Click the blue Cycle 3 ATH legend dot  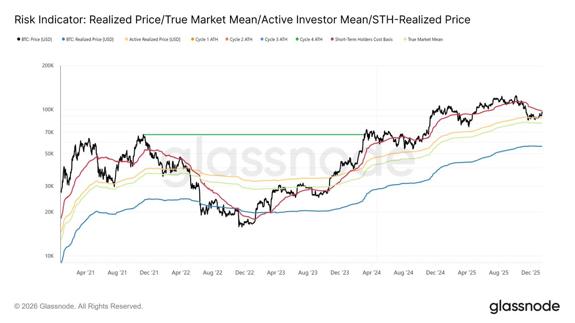tap(262, 40)
